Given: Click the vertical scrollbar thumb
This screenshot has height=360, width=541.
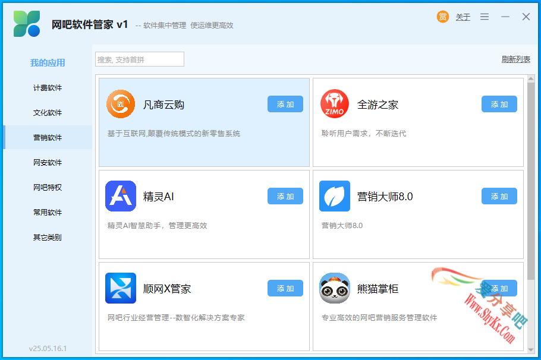Looking at the screenshot, I should pos(531,181).
